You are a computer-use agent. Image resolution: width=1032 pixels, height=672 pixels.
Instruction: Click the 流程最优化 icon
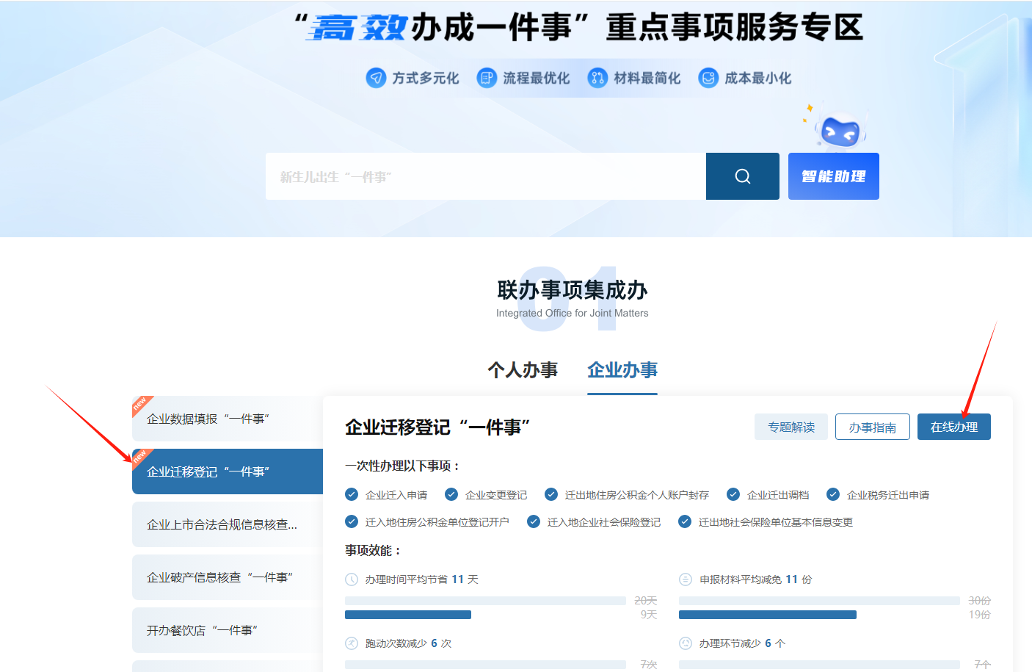pyautogui.click(x=487, y=78)
